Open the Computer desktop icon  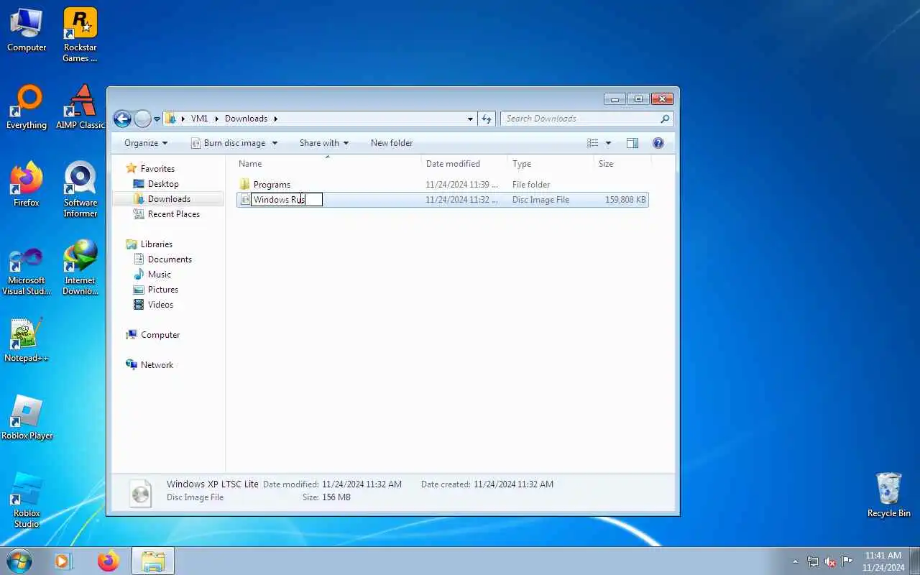click(27, 30)
